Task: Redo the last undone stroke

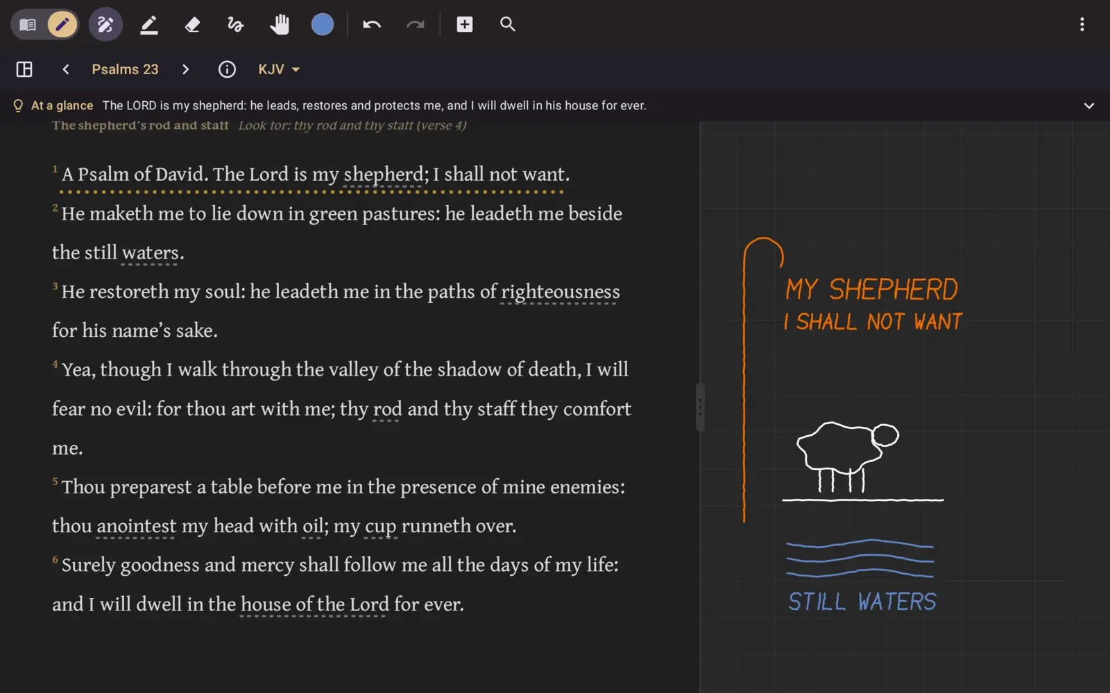Action: (x=415, y=25)
